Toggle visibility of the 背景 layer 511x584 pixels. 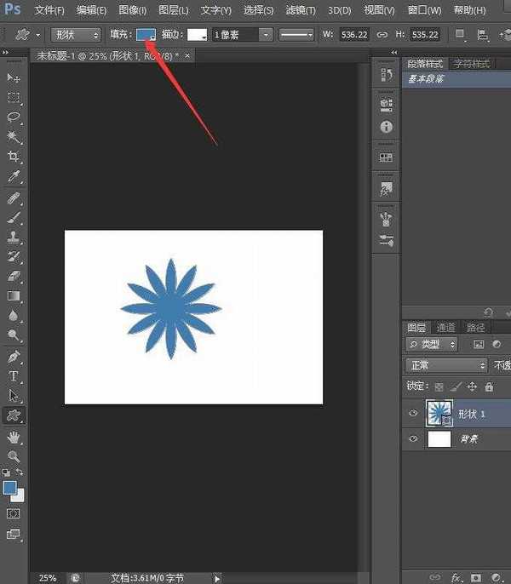click(414, 439)
